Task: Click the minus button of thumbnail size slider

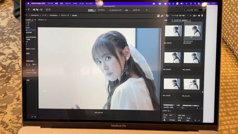Action: pyautogui.click(x=178, y=108)
